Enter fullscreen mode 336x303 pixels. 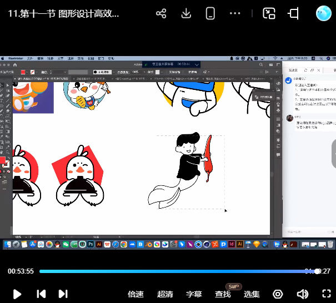point(327,294)
